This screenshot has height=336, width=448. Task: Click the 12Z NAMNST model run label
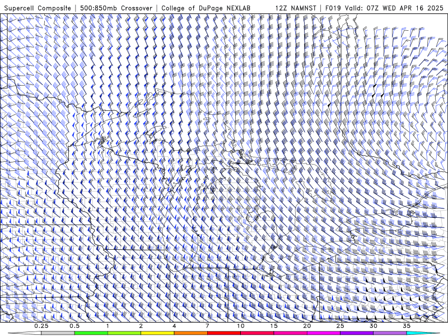pos(296,8)
